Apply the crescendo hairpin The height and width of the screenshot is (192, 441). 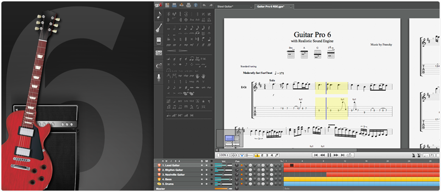click(171, 51)
